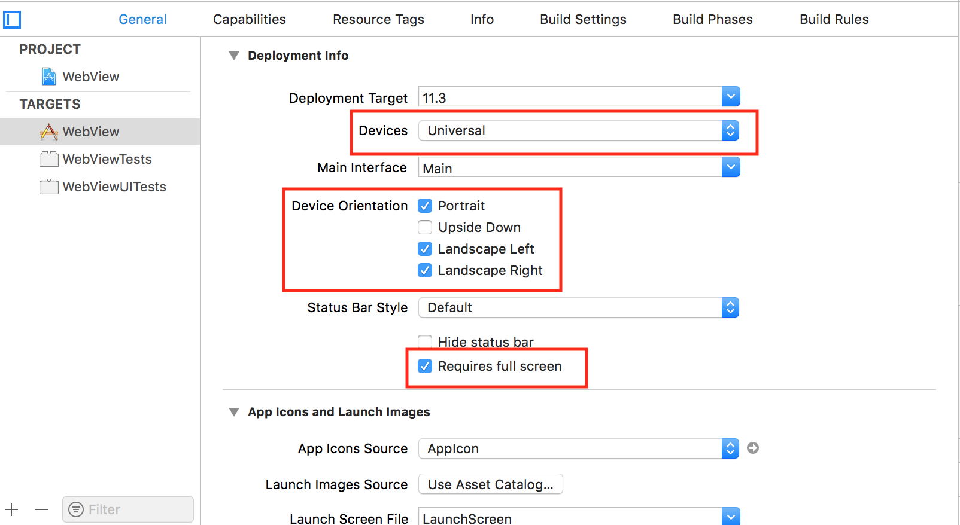Image resolution: width=960 pixels, height=525 pixels.
Task: Click the Use Asset Catalog button
Action: pyautogui.click(x=490, y=484)
